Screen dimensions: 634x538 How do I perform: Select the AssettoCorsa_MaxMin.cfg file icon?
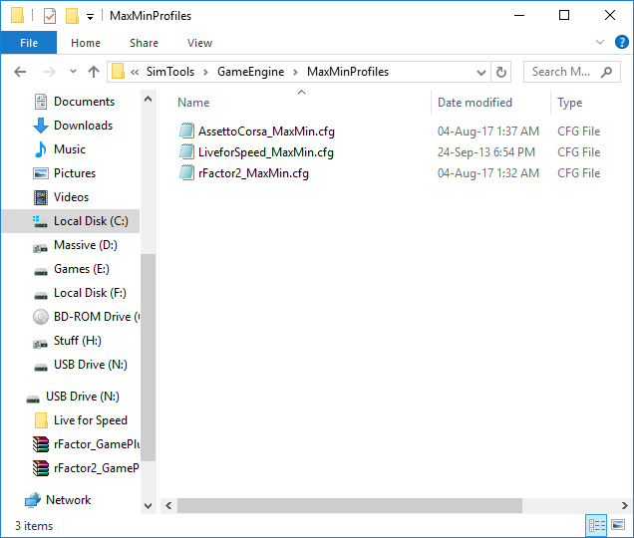[186, 131]
